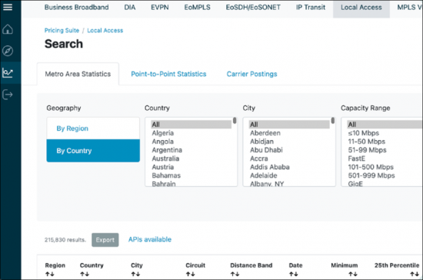Image resolution: width=423 pixels, height=280 pixels.
Task: Open the compass explore icon in sidebar
Action: click(8, 51)
